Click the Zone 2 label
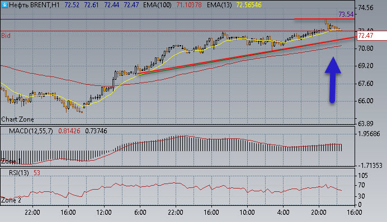The image size is (387, 222). [11, 200]
